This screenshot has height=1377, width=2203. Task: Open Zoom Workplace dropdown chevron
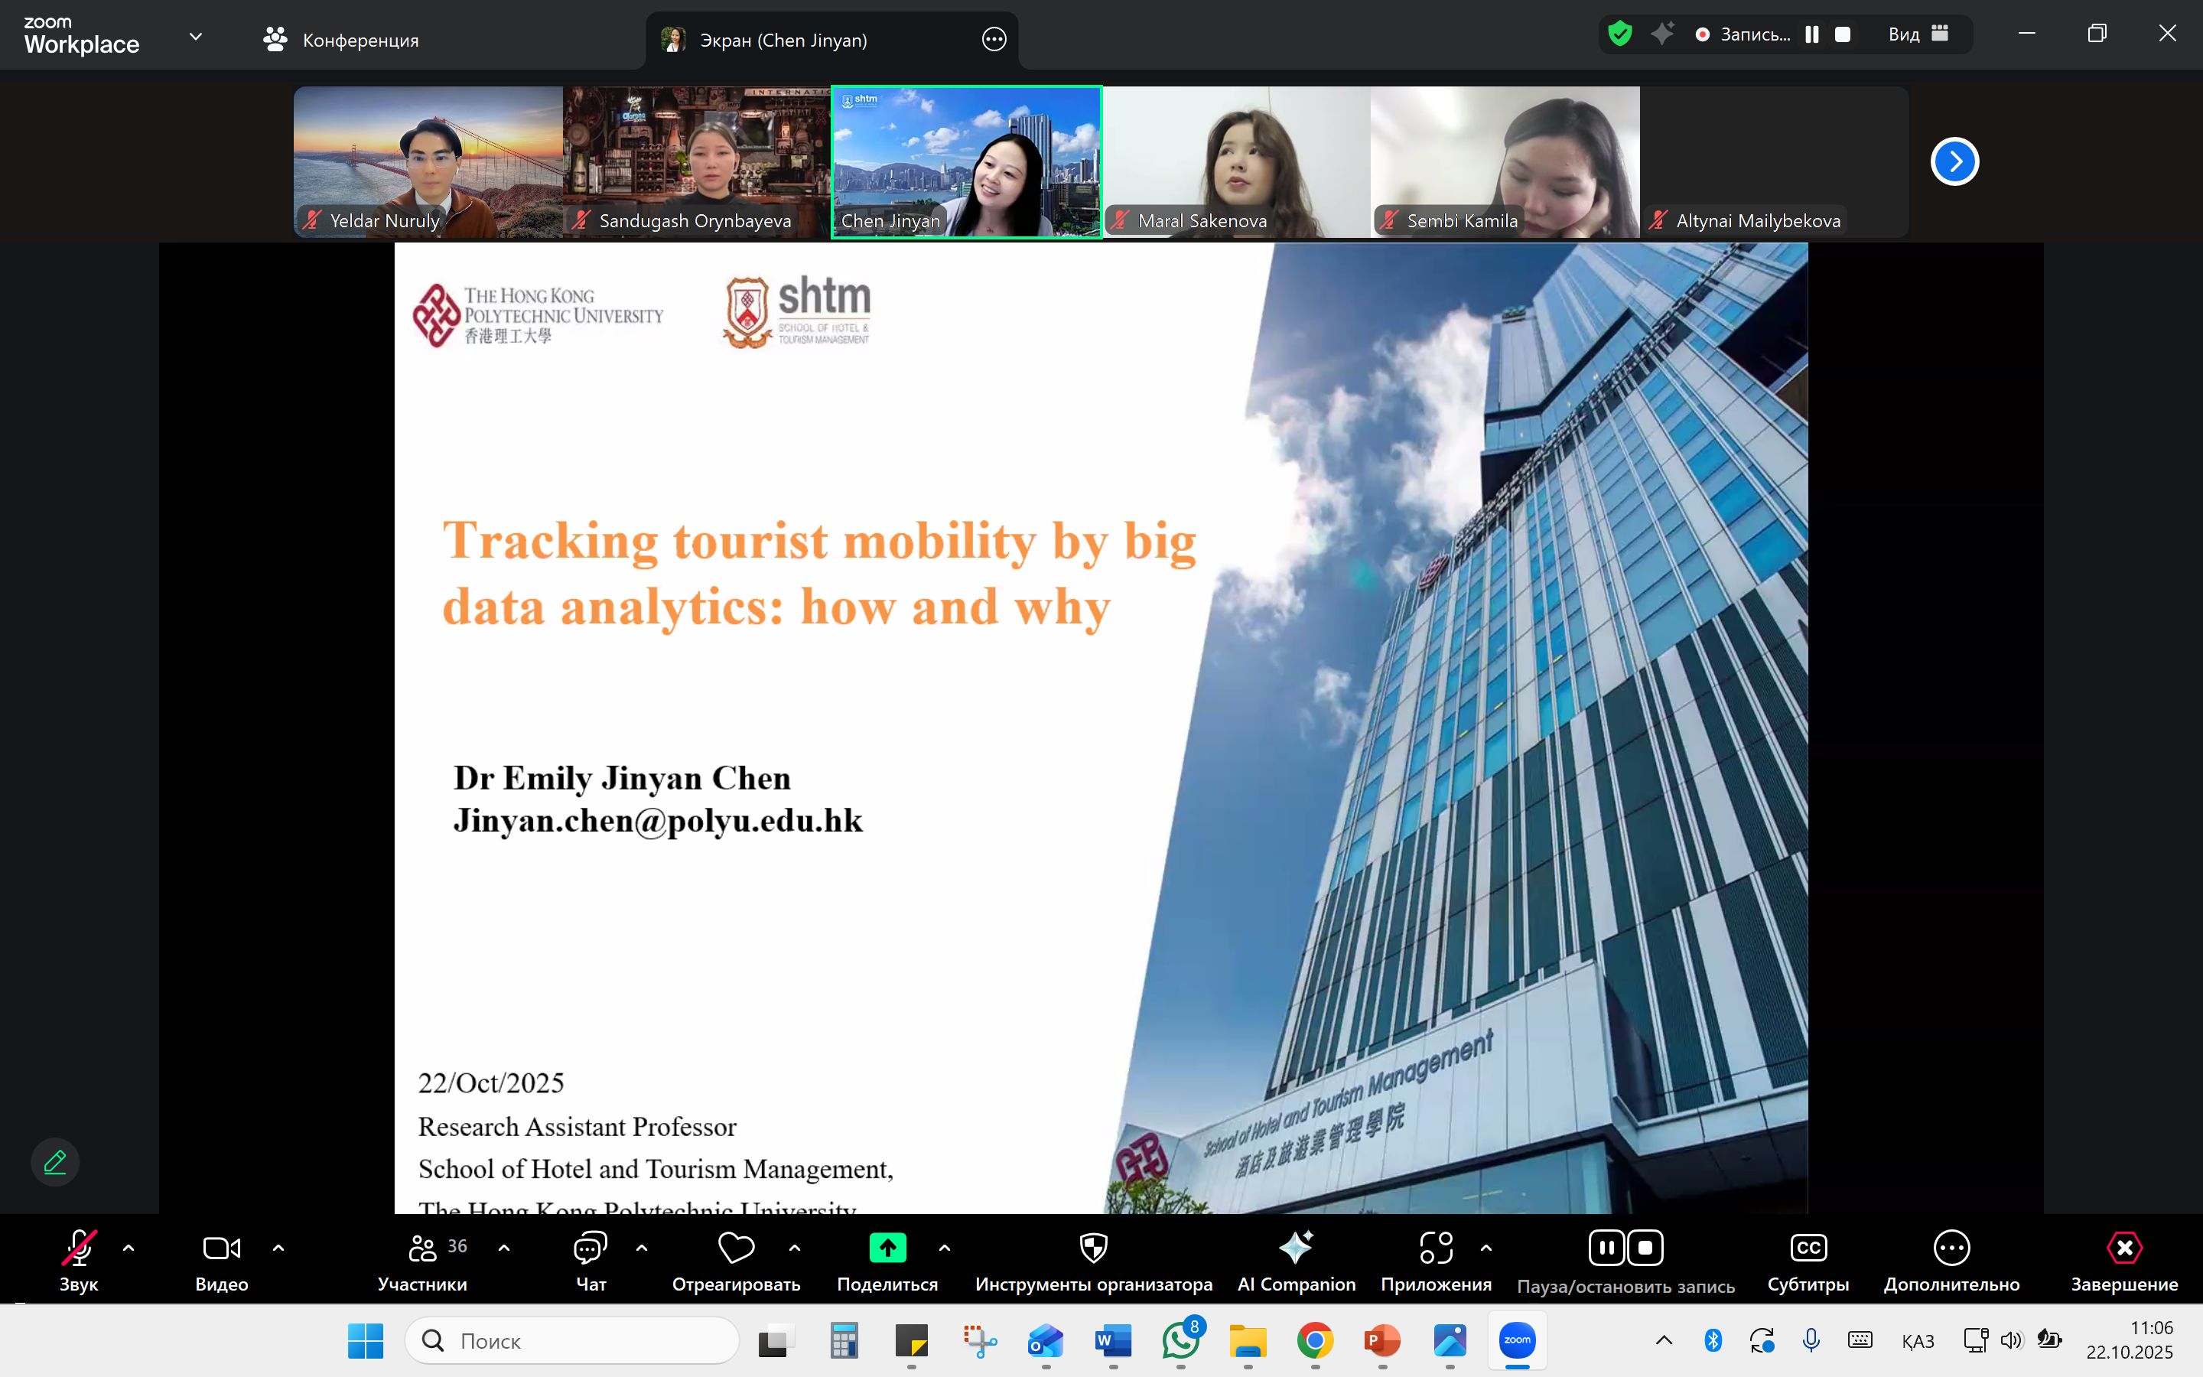coord(195,37)
